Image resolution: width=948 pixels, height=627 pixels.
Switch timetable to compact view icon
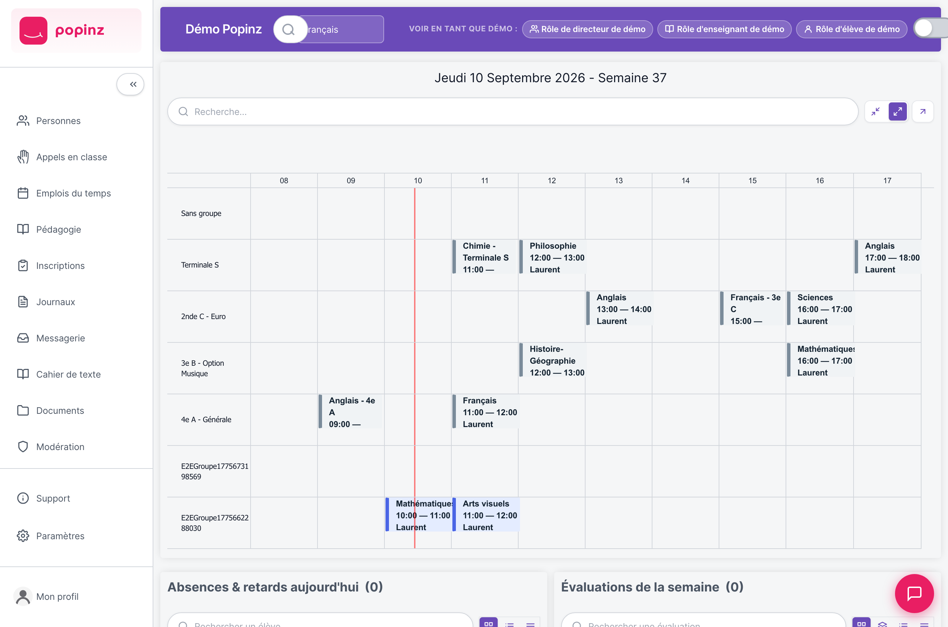876,111
